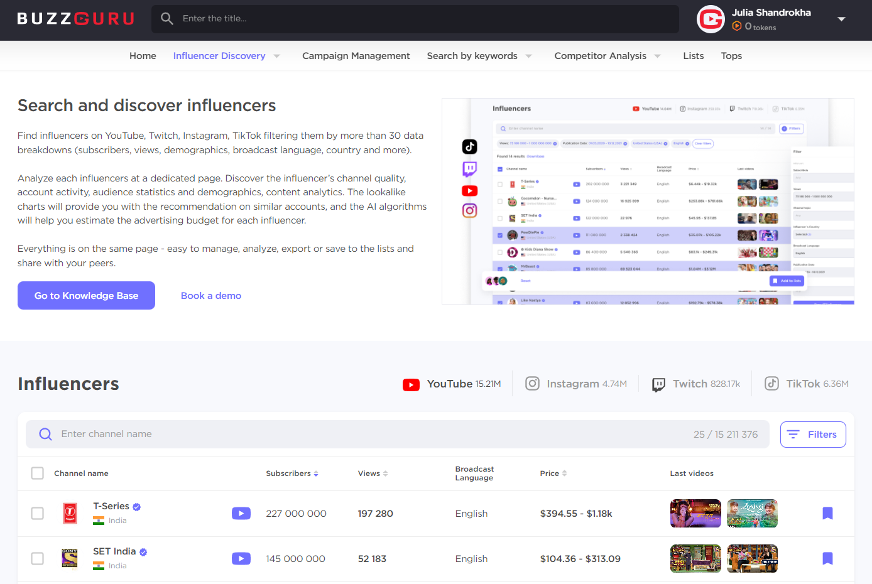
Task: Sort by Views column arrows
Action: [x=385, y=473]
